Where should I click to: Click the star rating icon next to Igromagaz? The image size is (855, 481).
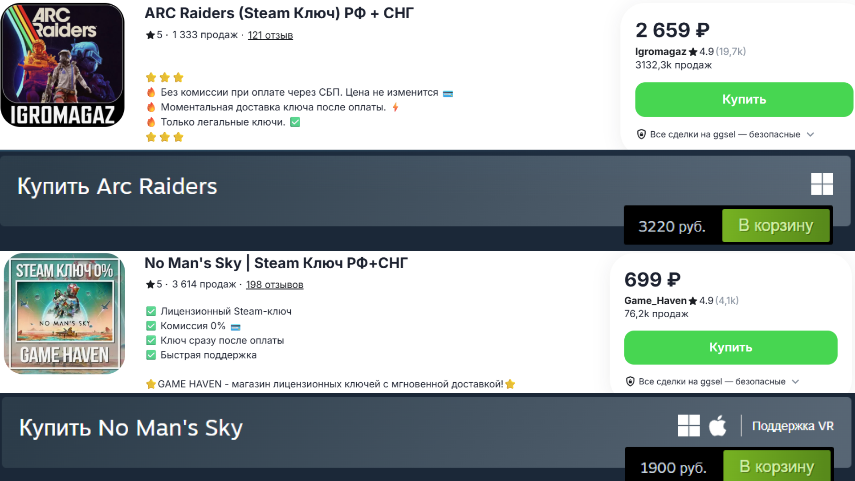[693, 52]
